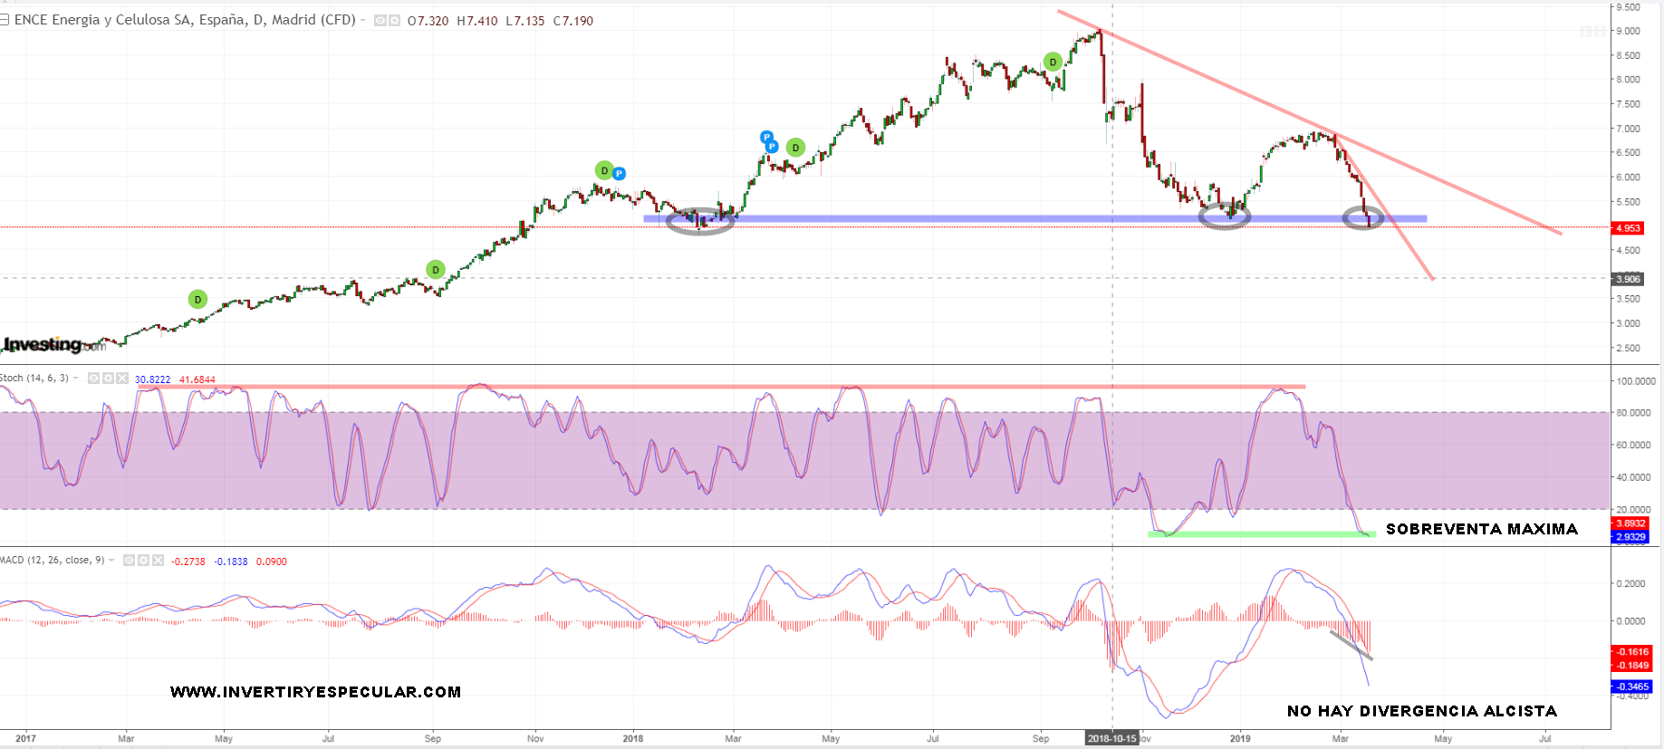Viewport: 1664px width, 749px height.
Task: Click the 2018-10-15 date marker on time axis
Action: 1111,738
